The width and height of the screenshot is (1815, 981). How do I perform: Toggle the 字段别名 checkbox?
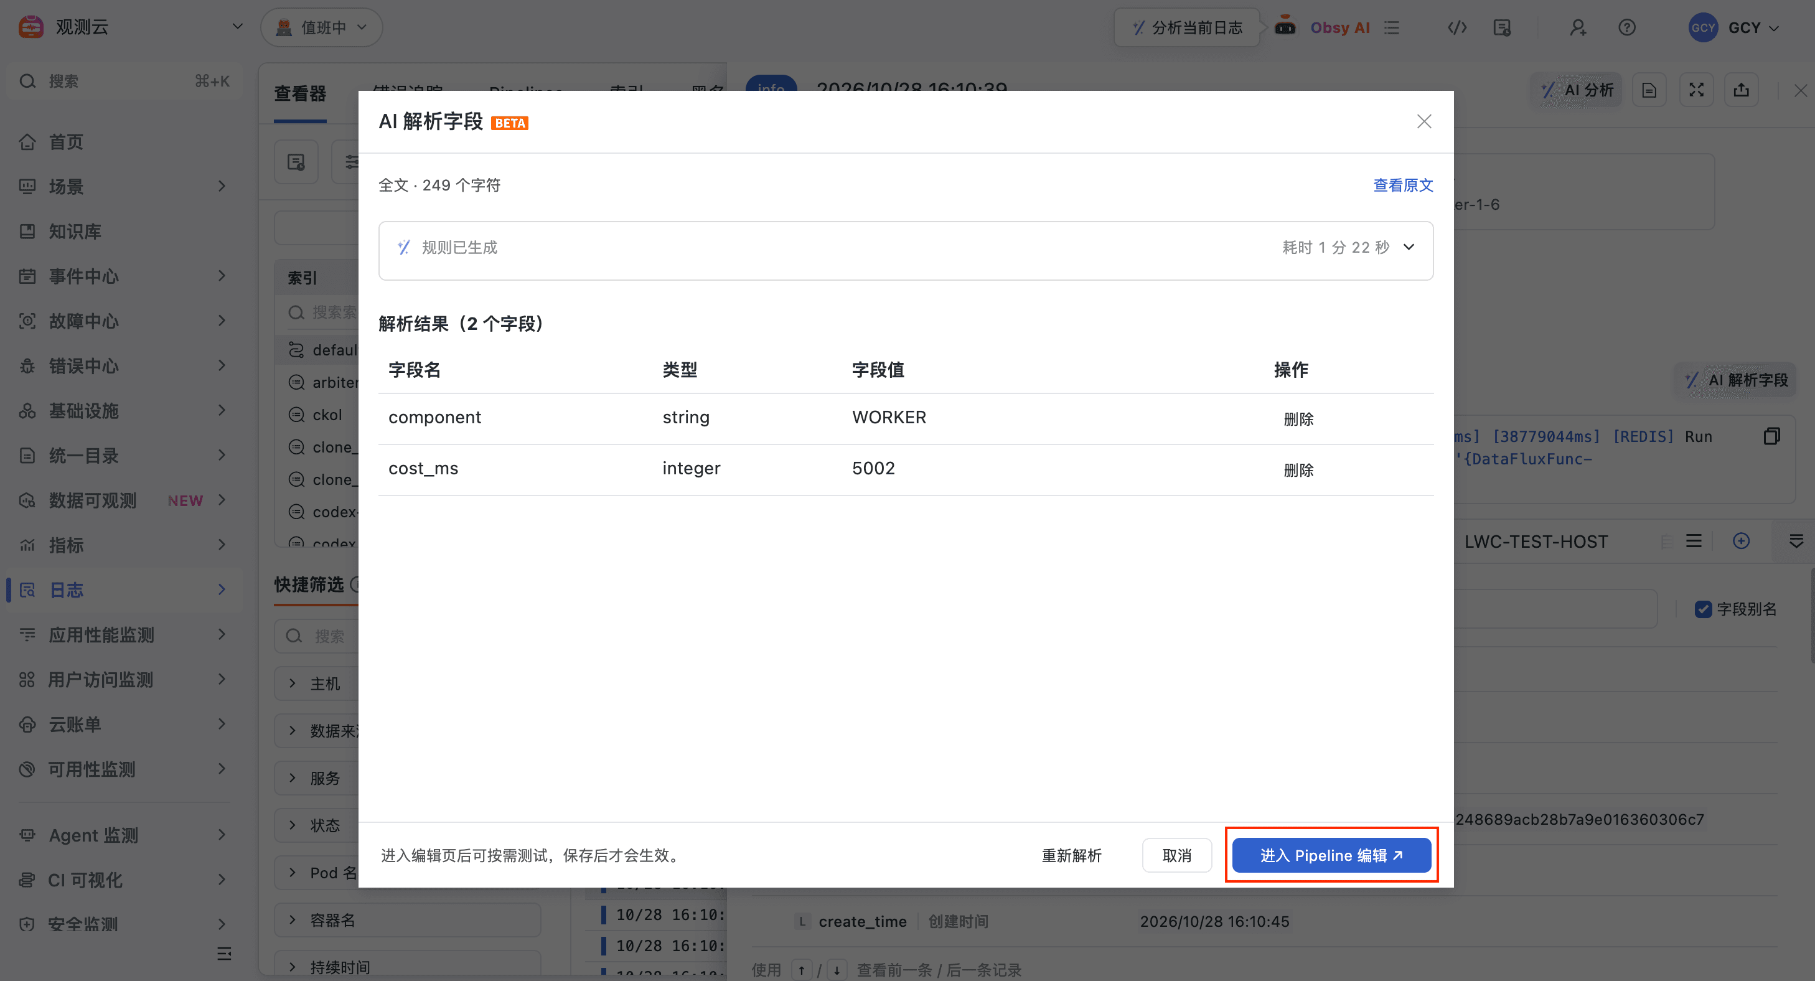point(1702,609)
